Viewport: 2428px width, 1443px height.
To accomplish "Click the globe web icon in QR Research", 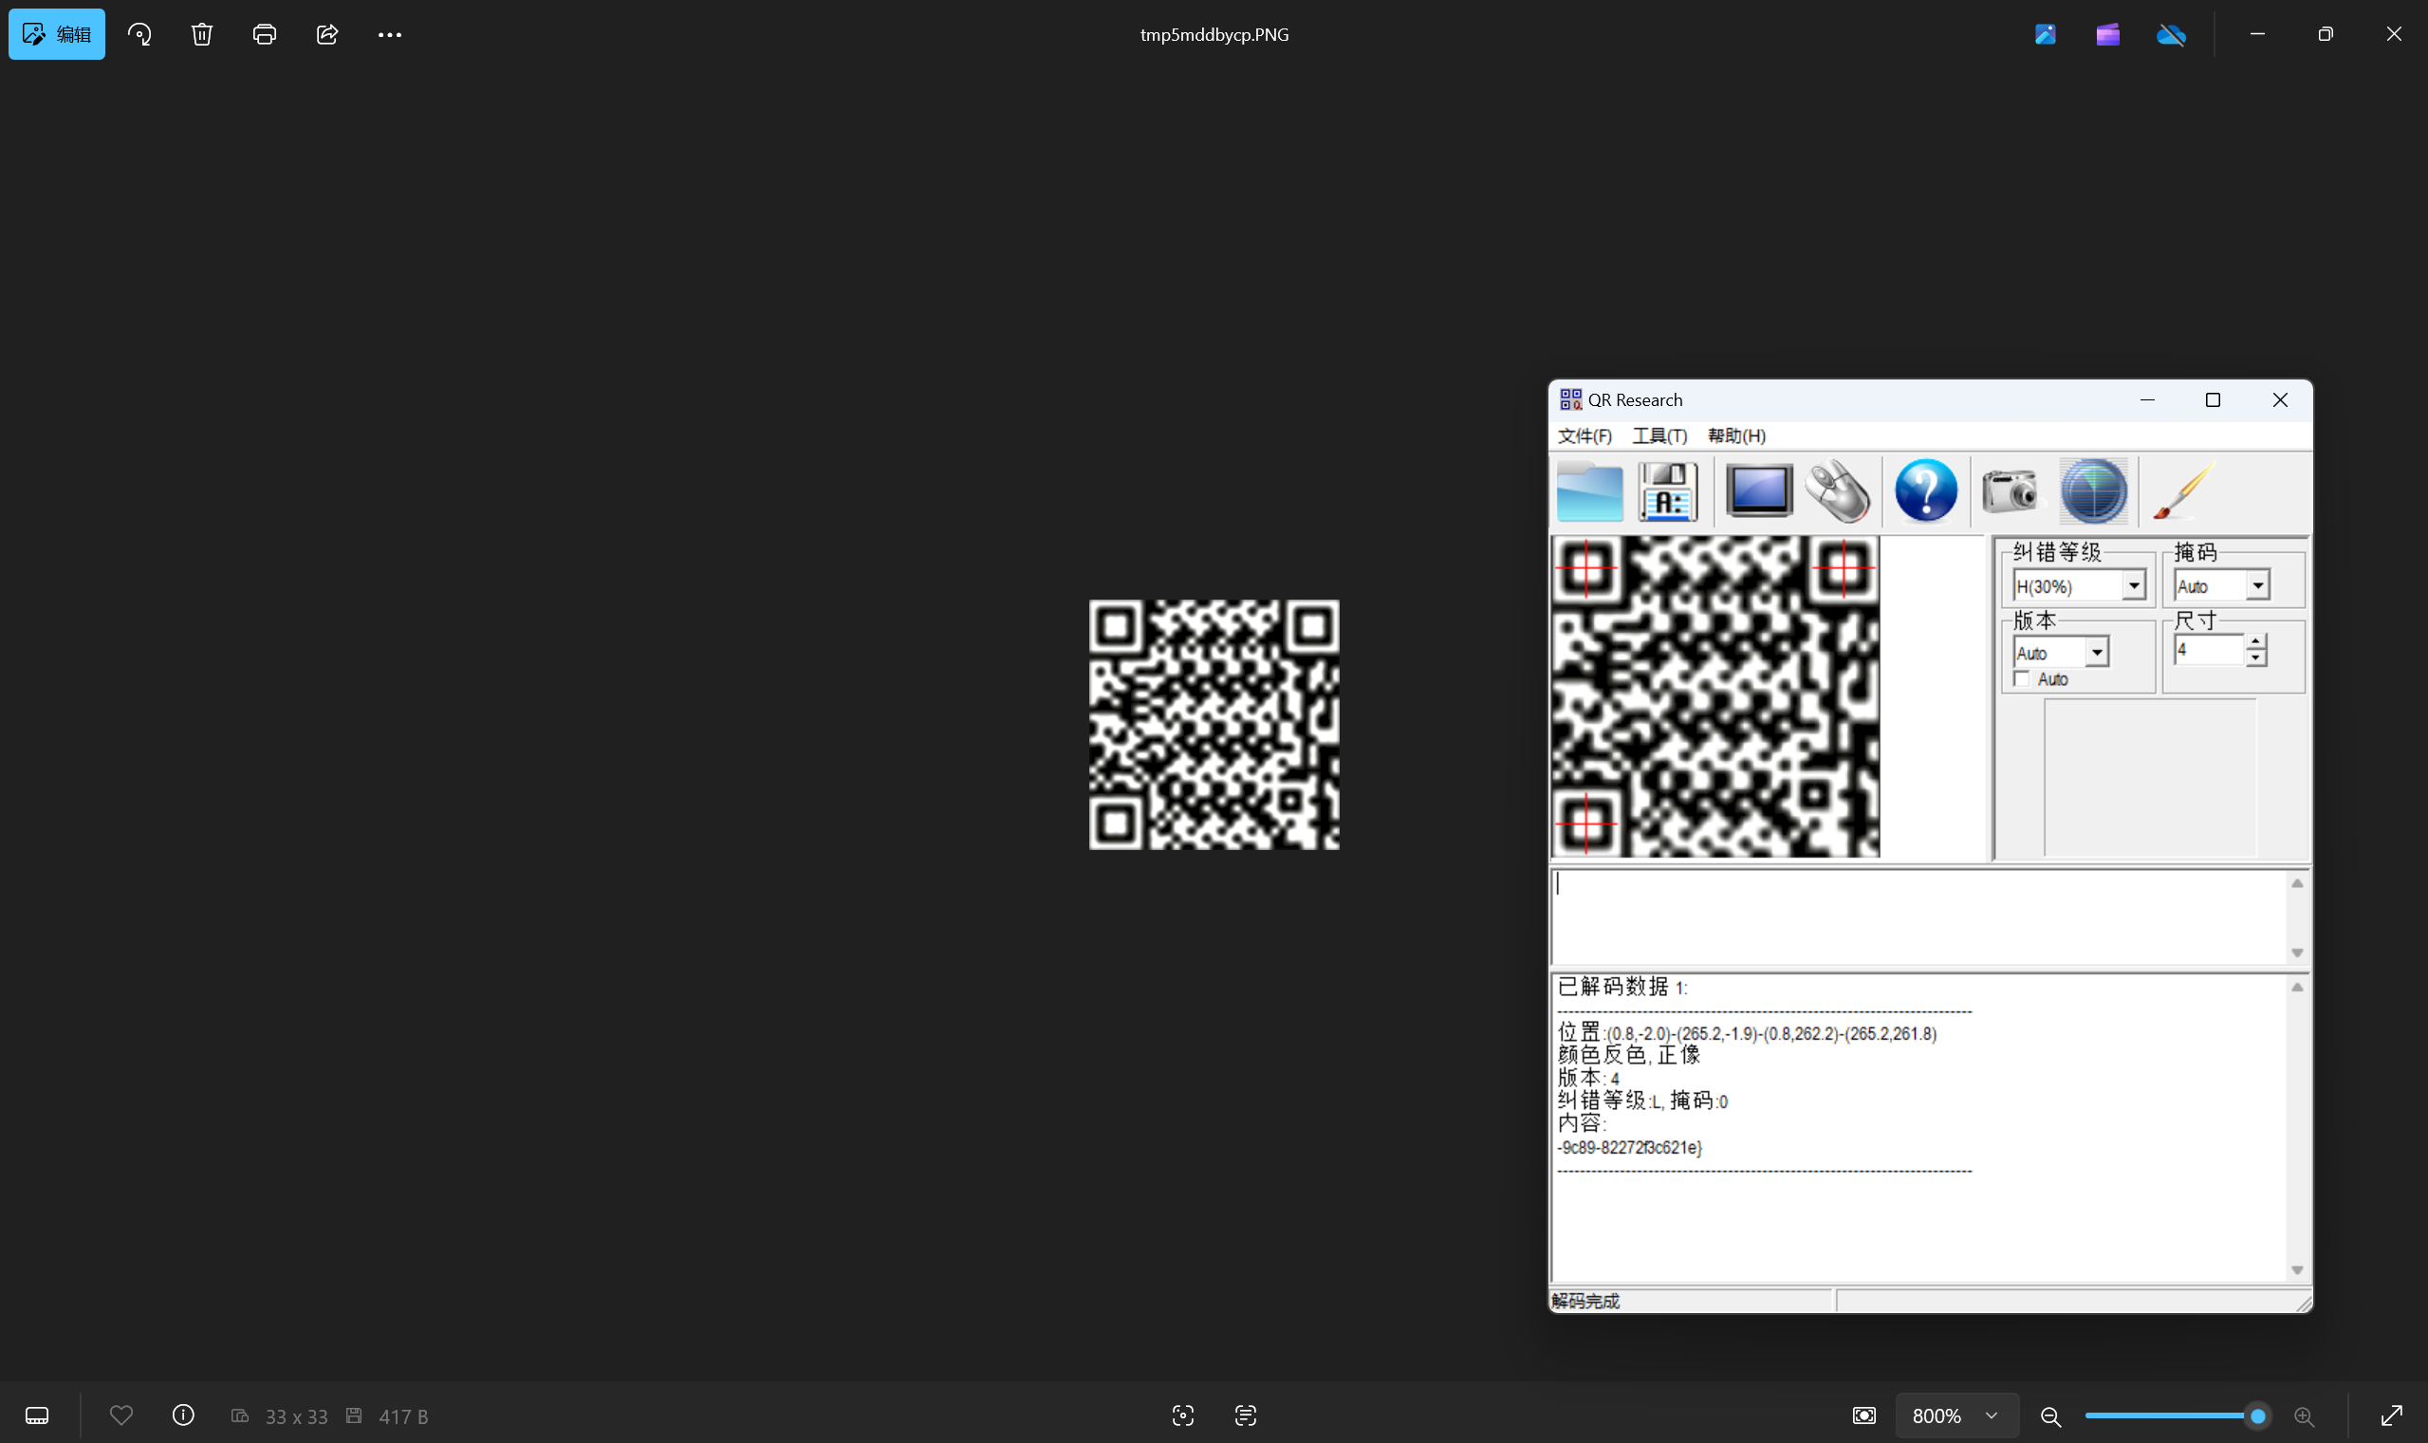I will click(x=2092, y=491).
